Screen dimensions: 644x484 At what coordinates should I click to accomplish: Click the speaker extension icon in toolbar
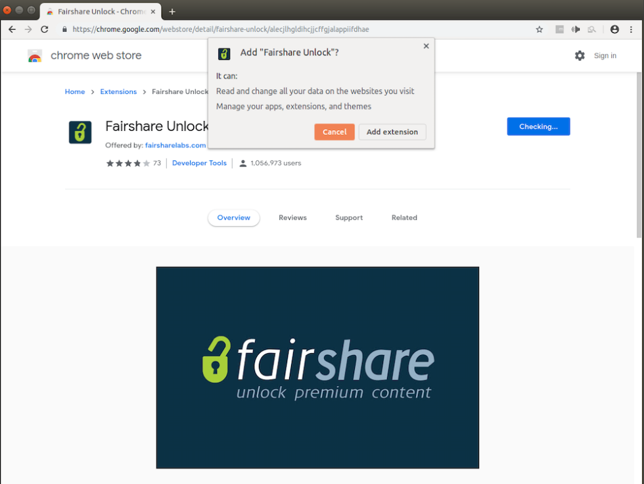point(576,29)
